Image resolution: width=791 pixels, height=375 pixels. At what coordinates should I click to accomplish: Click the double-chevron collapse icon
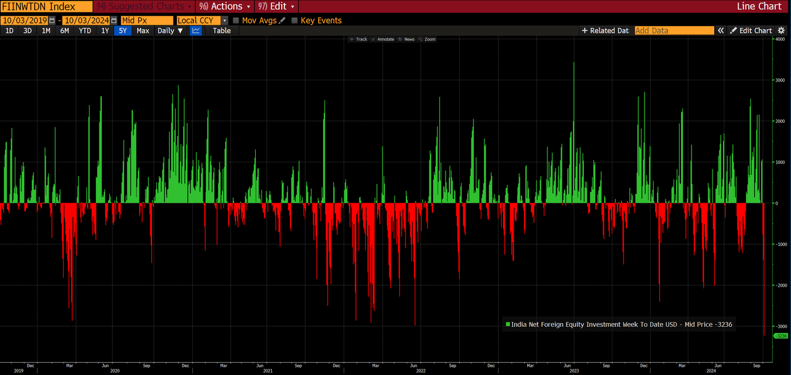(721, 30)
